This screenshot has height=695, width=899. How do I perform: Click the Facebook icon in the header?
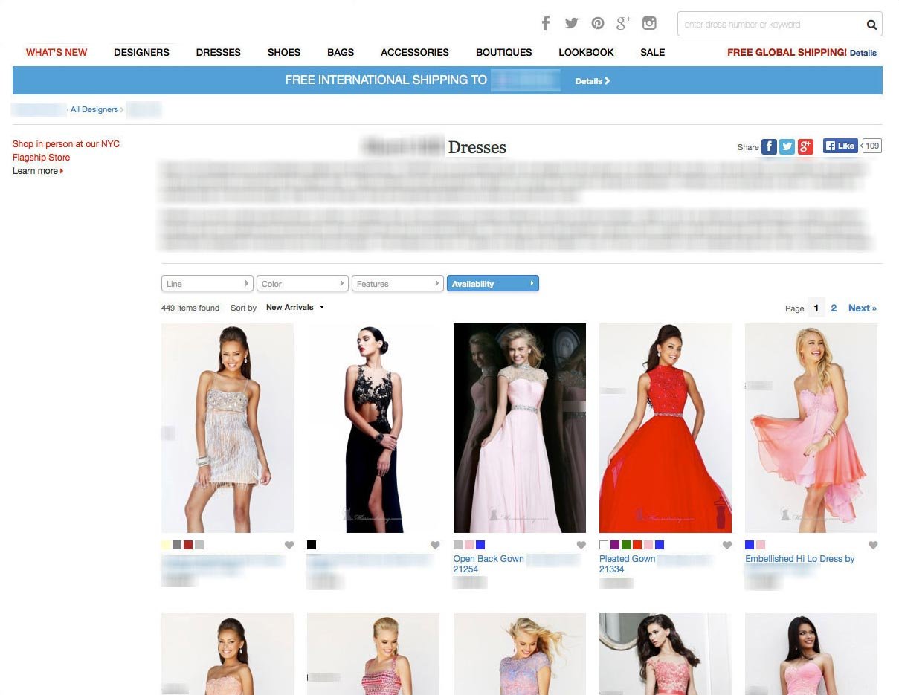point(545,23)
